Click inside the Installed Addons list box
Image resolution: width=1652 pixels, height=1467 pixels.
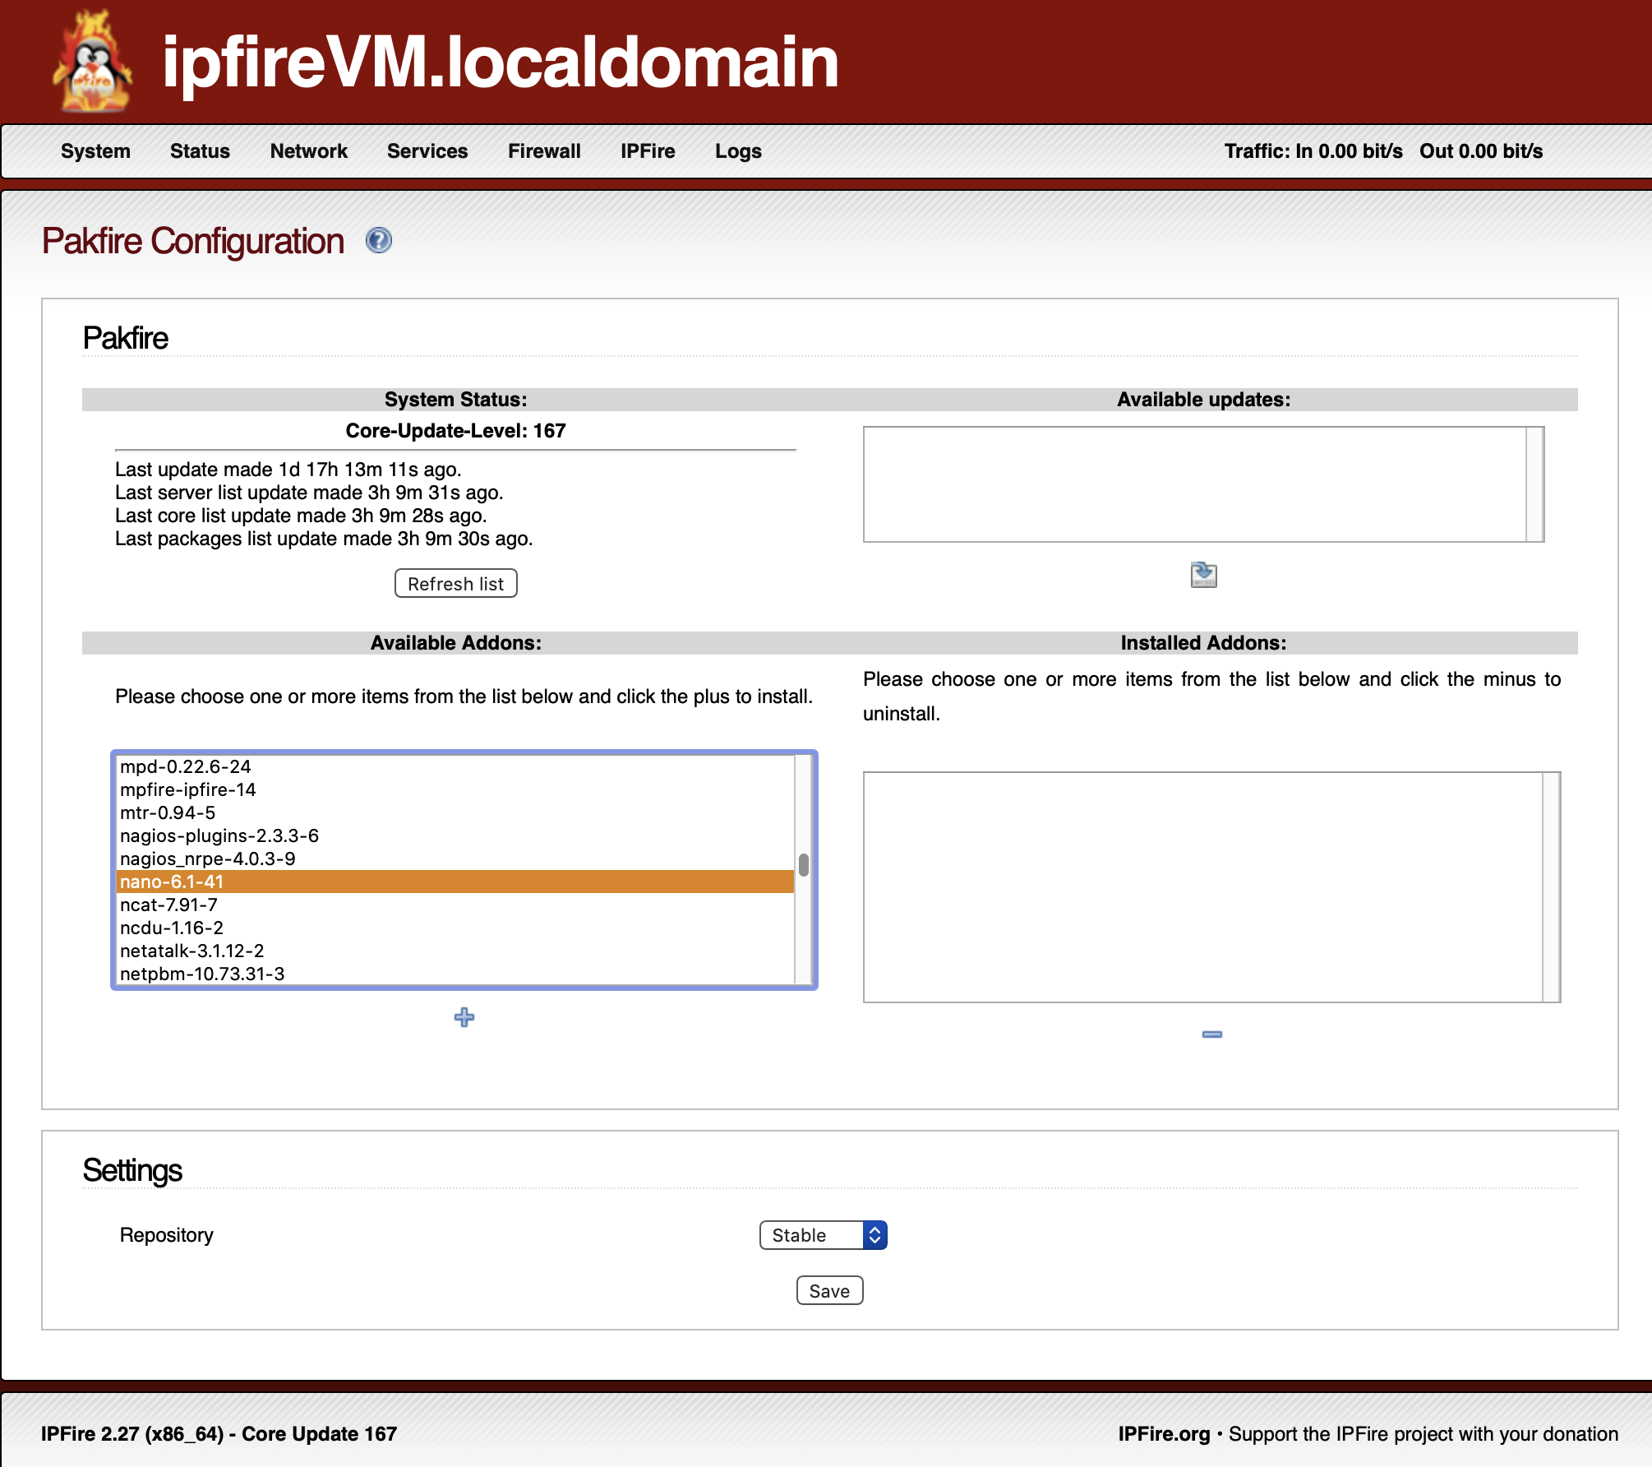(x=1211, y=887)
